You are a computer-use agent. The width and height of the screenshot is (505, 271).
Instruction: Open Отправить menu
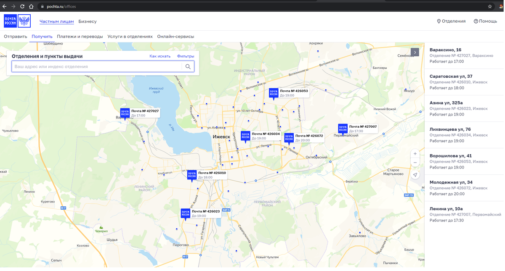(x=16, y=37)
